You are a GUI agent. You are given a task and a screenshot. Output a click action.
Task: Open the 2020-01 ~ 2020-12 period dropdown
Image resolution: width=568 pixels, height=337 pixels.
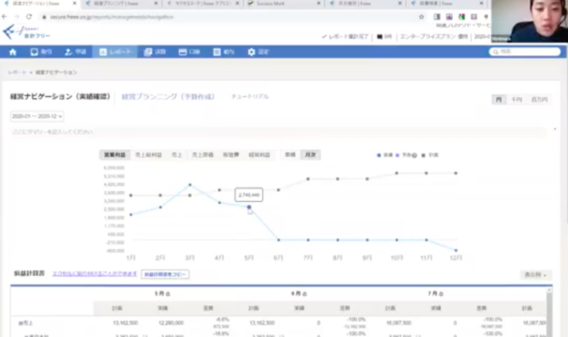coord(37,116)
